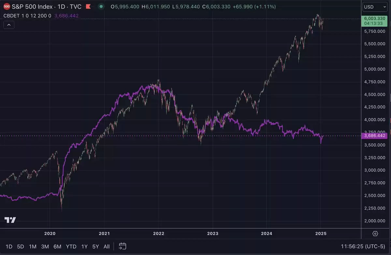Select the 5D time range
This screenshot has height=255, width=391.
click(x=21, y=247)
